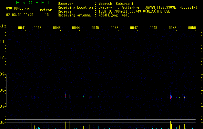Click the 'Receiving Location' label

coord(75,7)
